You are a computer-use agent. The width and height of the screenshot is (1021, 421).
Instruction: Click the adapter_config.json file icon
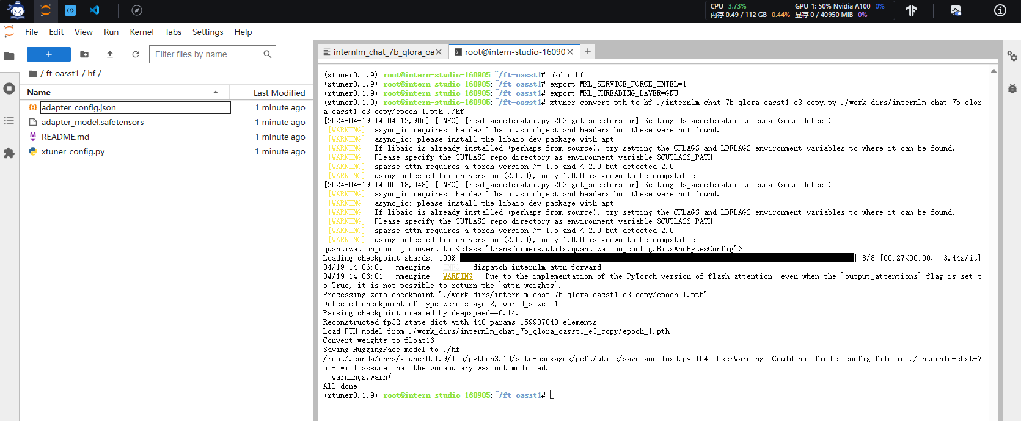[33, 107]
